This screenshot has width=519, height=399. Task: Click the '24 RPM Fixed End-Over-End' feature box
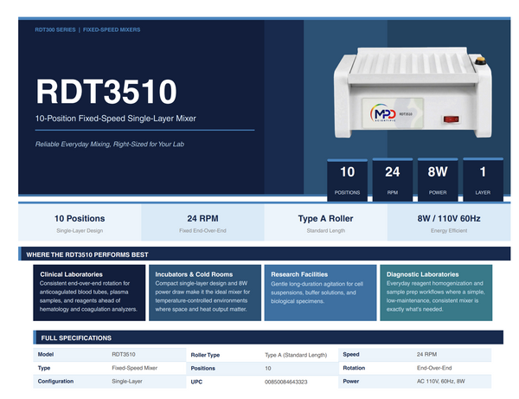[x=203, y=222]
